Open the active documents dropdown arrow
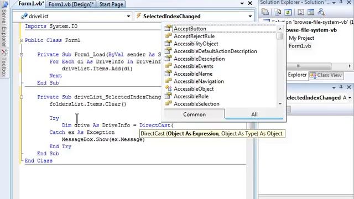This screenshot has height=199, width=354. pyautogui.click(x=242, y=3)
